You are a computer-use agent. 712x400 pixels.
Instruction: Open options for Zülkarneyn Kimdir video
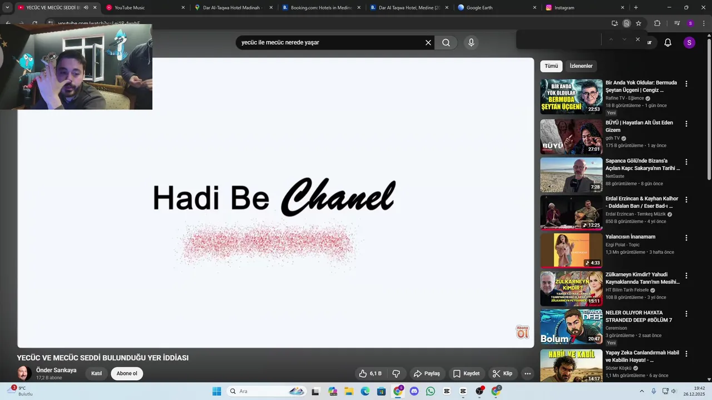[686, 276]
